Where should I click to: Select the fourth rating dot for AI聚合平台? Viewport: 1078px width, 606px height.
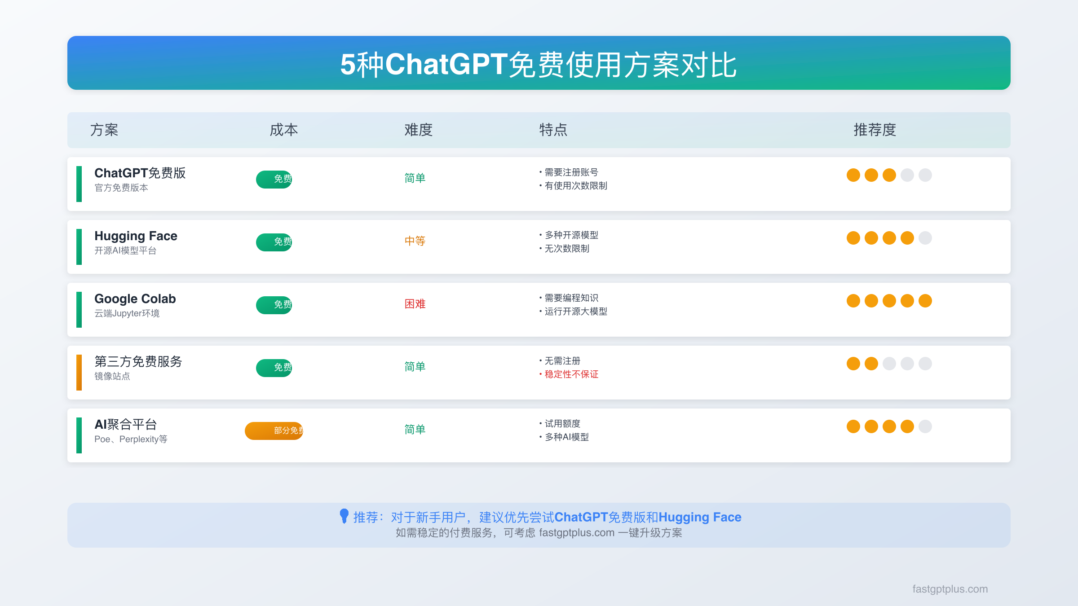(x=907, y=426)
